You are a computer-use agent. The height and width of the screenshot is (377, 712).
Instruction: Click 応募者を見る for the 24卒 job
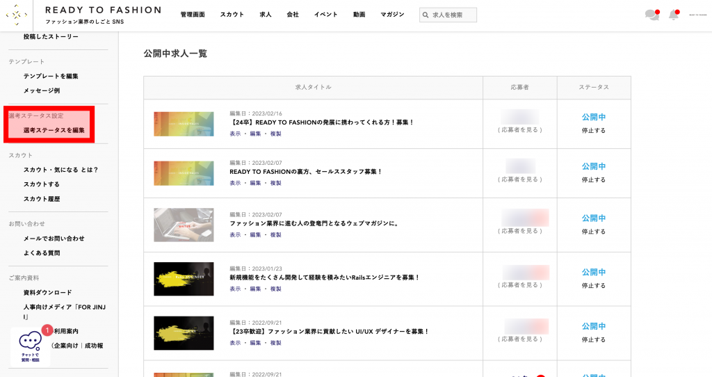(x=520, y=129)
